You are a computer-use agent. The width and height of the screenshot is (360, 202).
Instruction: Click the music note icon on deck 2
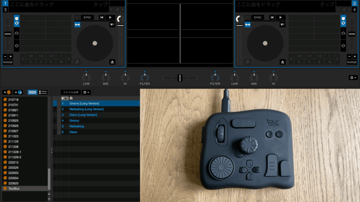click(344, 10)
